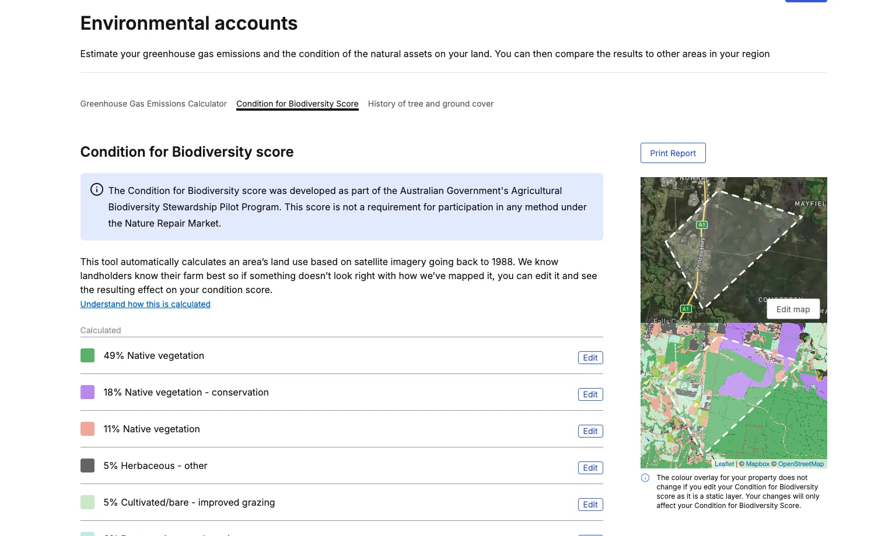The width and height of the screenshot is (885, 536).
Task: Open Understand how this is calculated link
Action: (x=145, y=304)
